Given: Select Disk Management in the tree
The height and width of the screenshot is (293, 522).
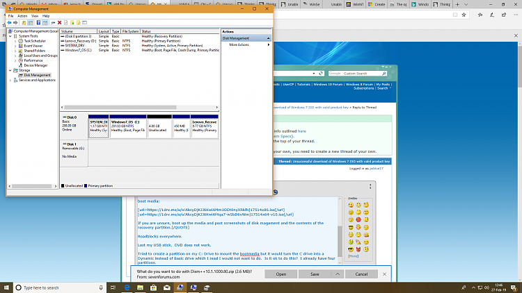Looking at the screenshot, I should point(37,75).
